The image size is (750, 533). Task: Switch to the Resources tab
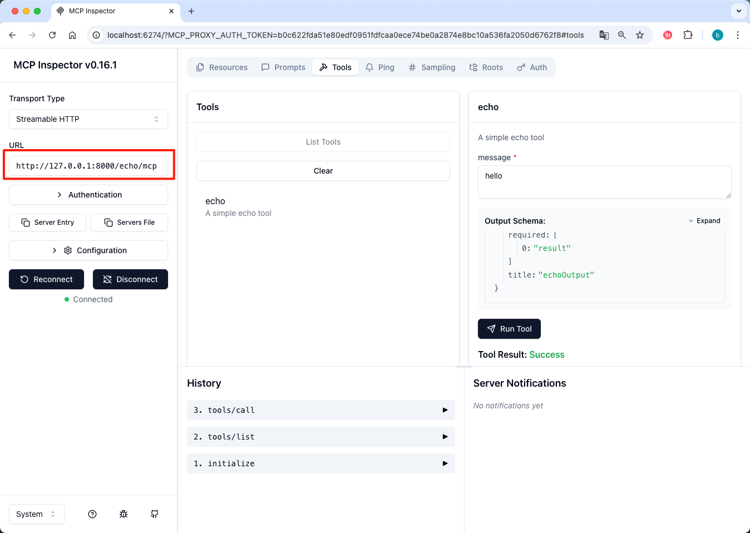coord(222,67)
